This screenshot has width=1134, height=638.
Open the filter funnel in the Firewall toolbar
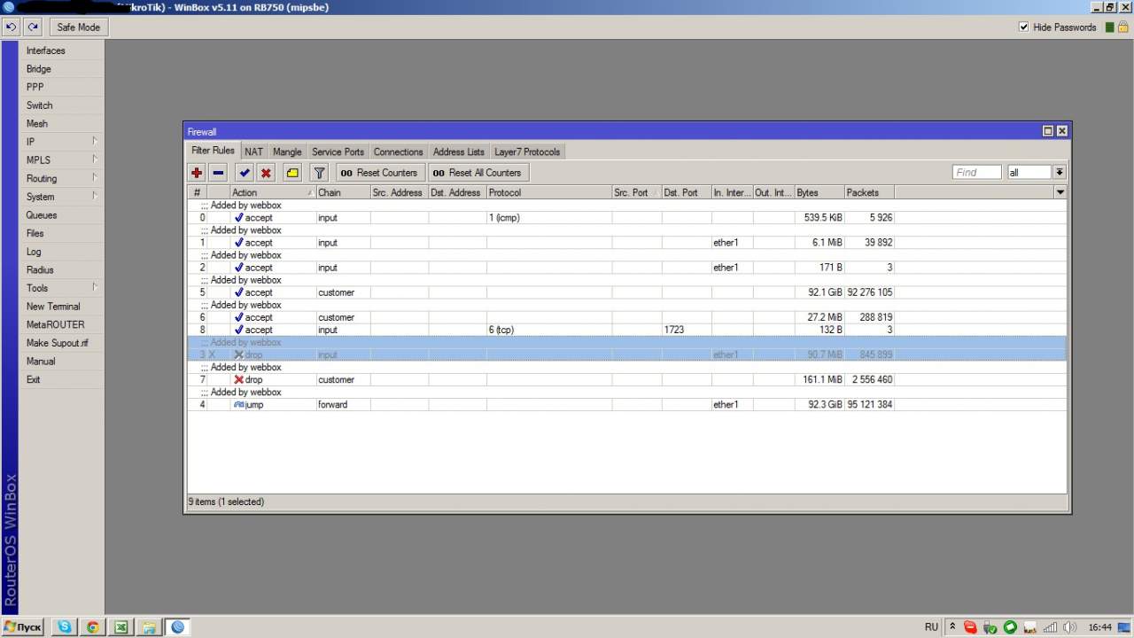tap(320, 173)
